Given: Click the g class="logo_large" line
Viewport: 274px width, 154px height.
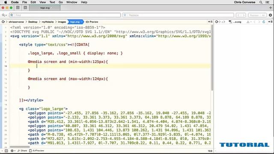Looking at the screenshot, I should click(x=43, y=109).
